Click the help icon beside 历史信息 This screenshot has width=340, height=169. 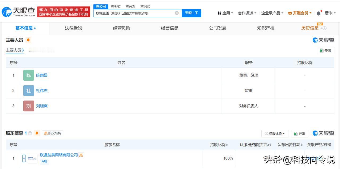pyautogui.click(x=325, y=28)
